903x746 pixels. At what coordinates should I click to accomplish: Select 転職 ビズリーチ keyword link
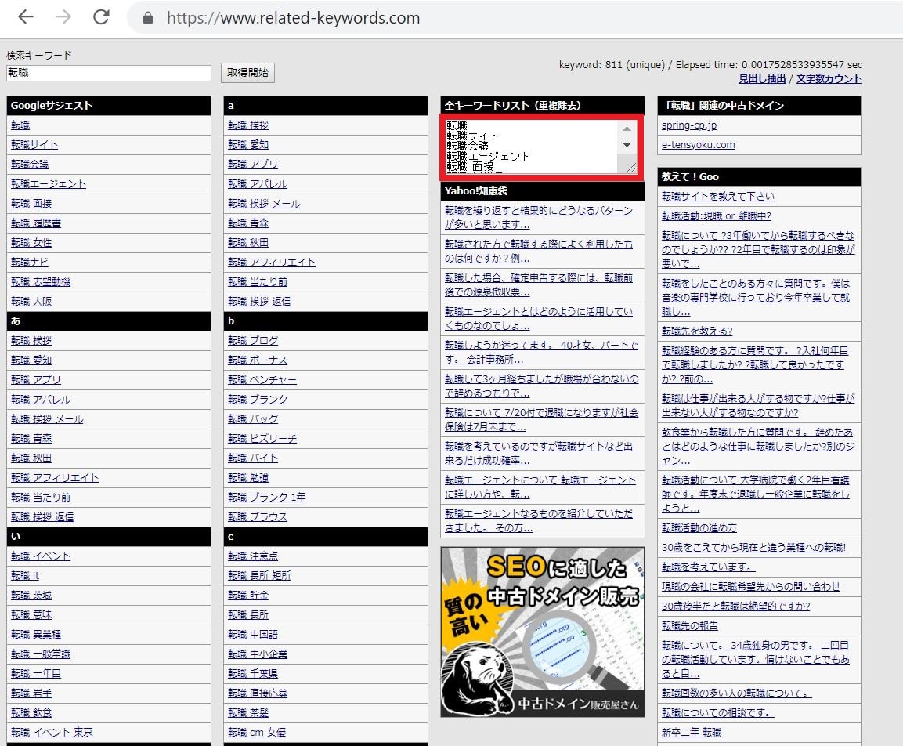(262, 439)
